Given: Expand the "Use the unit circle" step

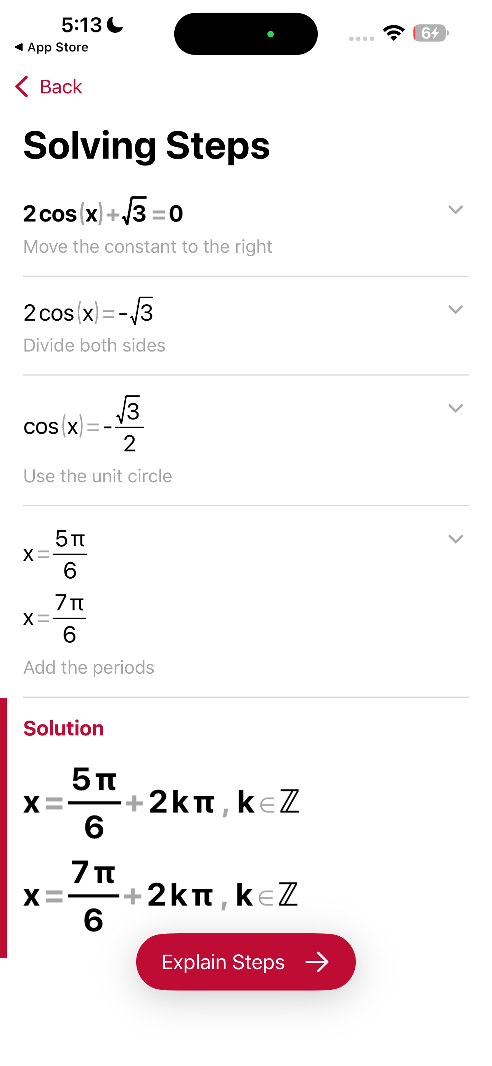Looking at the screenshot, I should pos(455,408).
